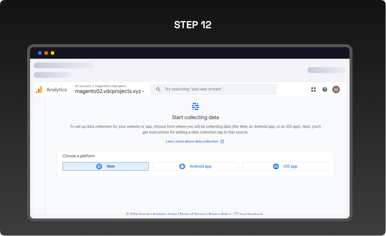Click the Google Analytics logo icon

coord(39,90)
